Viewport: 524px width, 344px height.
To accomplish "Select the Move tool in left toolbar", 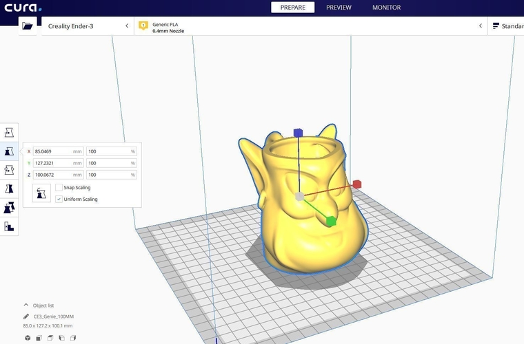I will pos(9,133).
